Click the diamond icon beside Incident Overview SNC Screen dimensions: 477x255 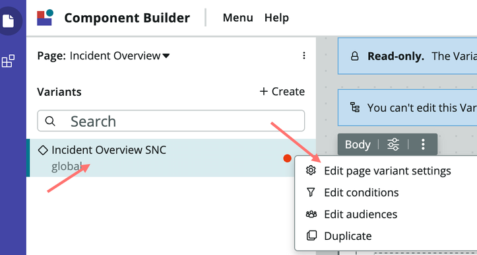(x=43, y=150)
